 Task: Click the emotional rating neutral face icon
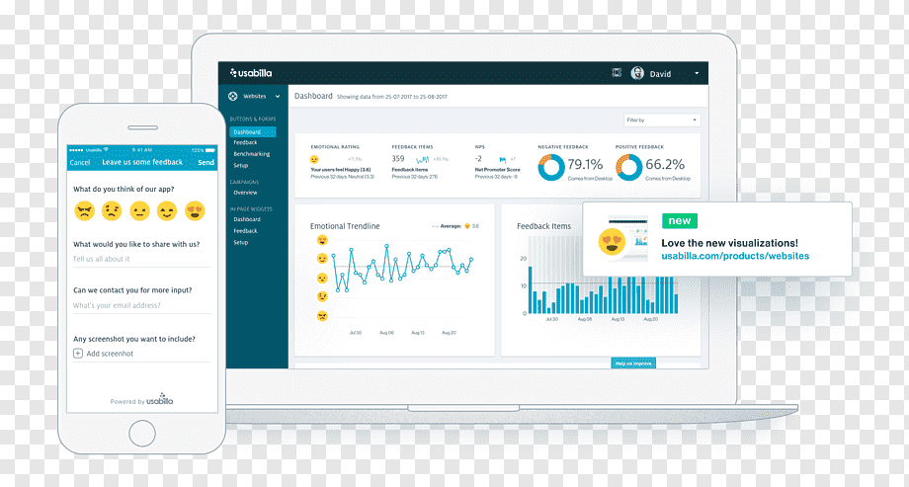coord(314,159)
